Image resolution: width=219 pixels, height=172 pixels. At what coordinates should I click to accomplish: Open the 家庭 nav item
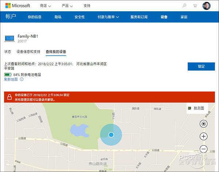coord(184,17)
